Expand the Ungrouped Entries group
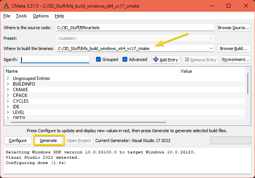Screen dimensions: 255x178 pyautogui.click(x=8, y=78)
